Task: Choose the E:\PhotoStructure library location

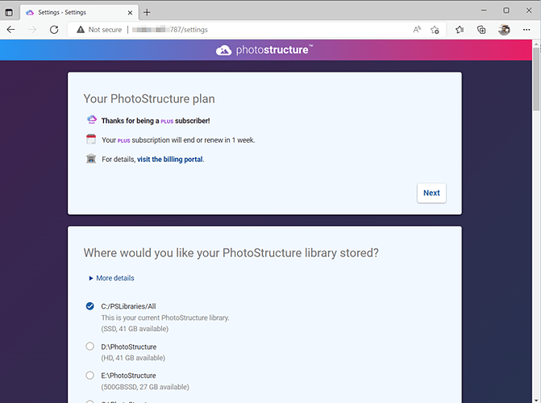Action: tap(90, 376)
